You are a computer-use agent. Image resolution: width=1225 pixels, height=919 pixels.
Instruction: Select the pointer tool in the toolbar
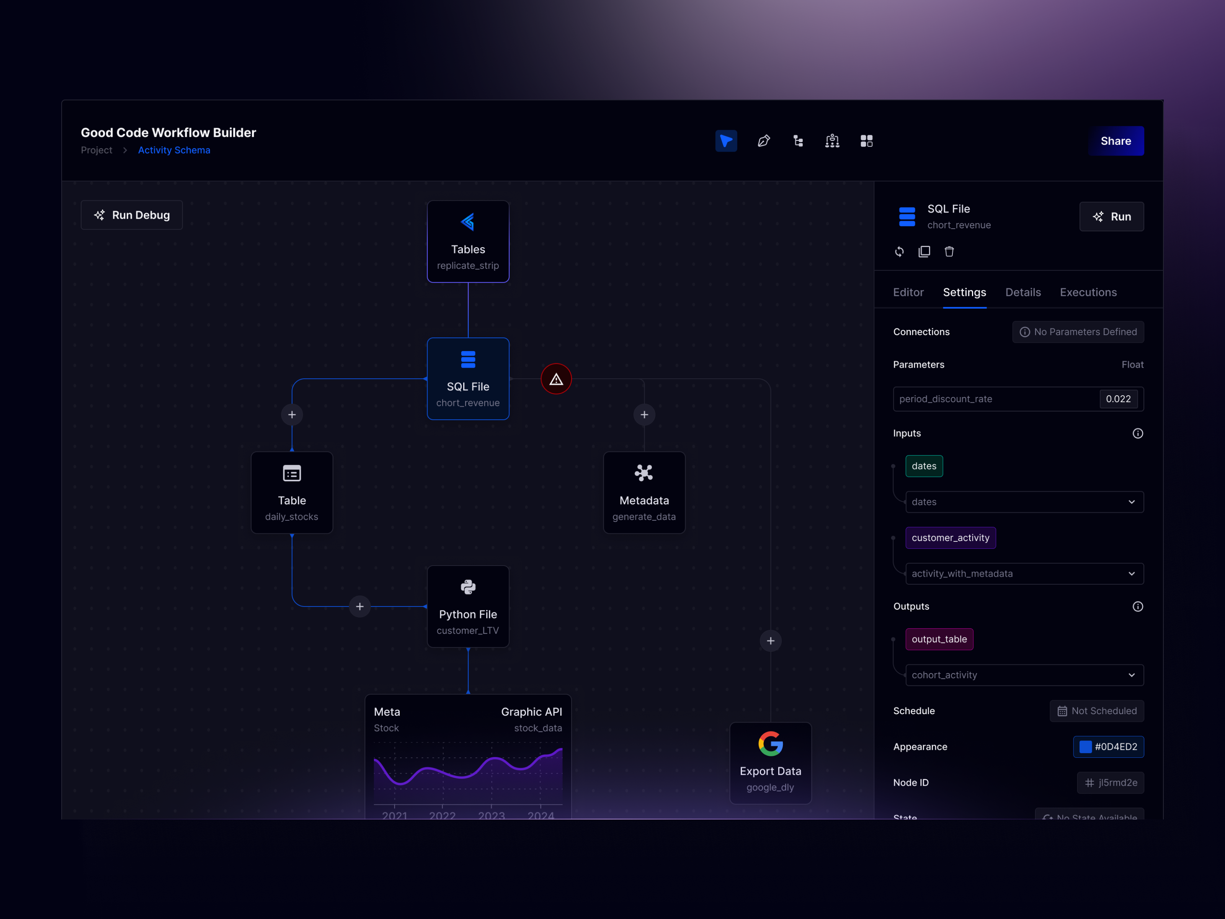pyautogui.click(x=726, y=141)
